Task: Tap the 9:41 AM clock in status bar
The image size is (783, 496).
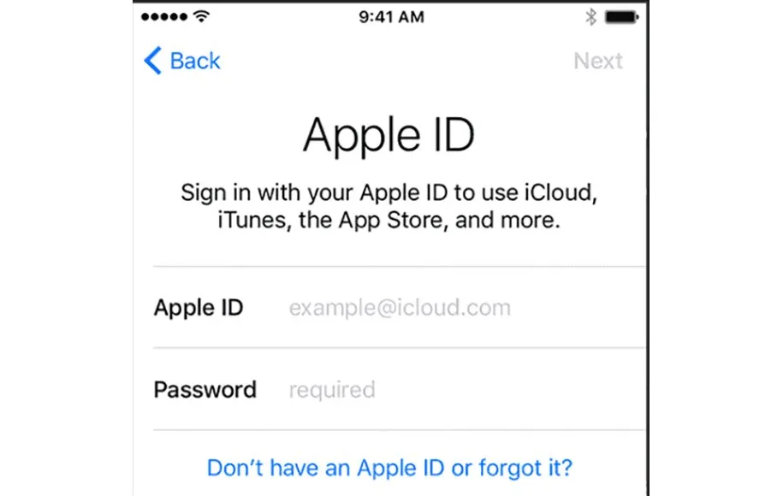Action: 392,17
